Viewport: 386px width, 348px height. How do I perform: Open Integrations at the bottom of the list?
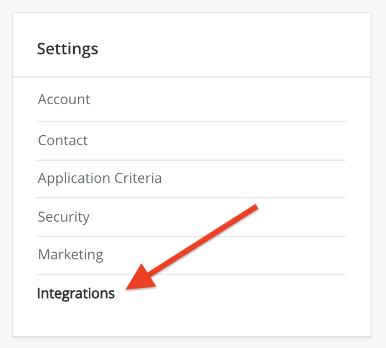pos(75,293)
